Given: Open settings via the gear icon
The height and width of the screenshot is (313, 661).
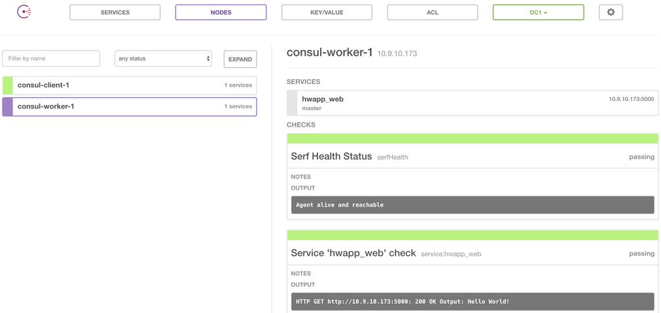Looking at the screenshot, I should [x=610, y=12].
